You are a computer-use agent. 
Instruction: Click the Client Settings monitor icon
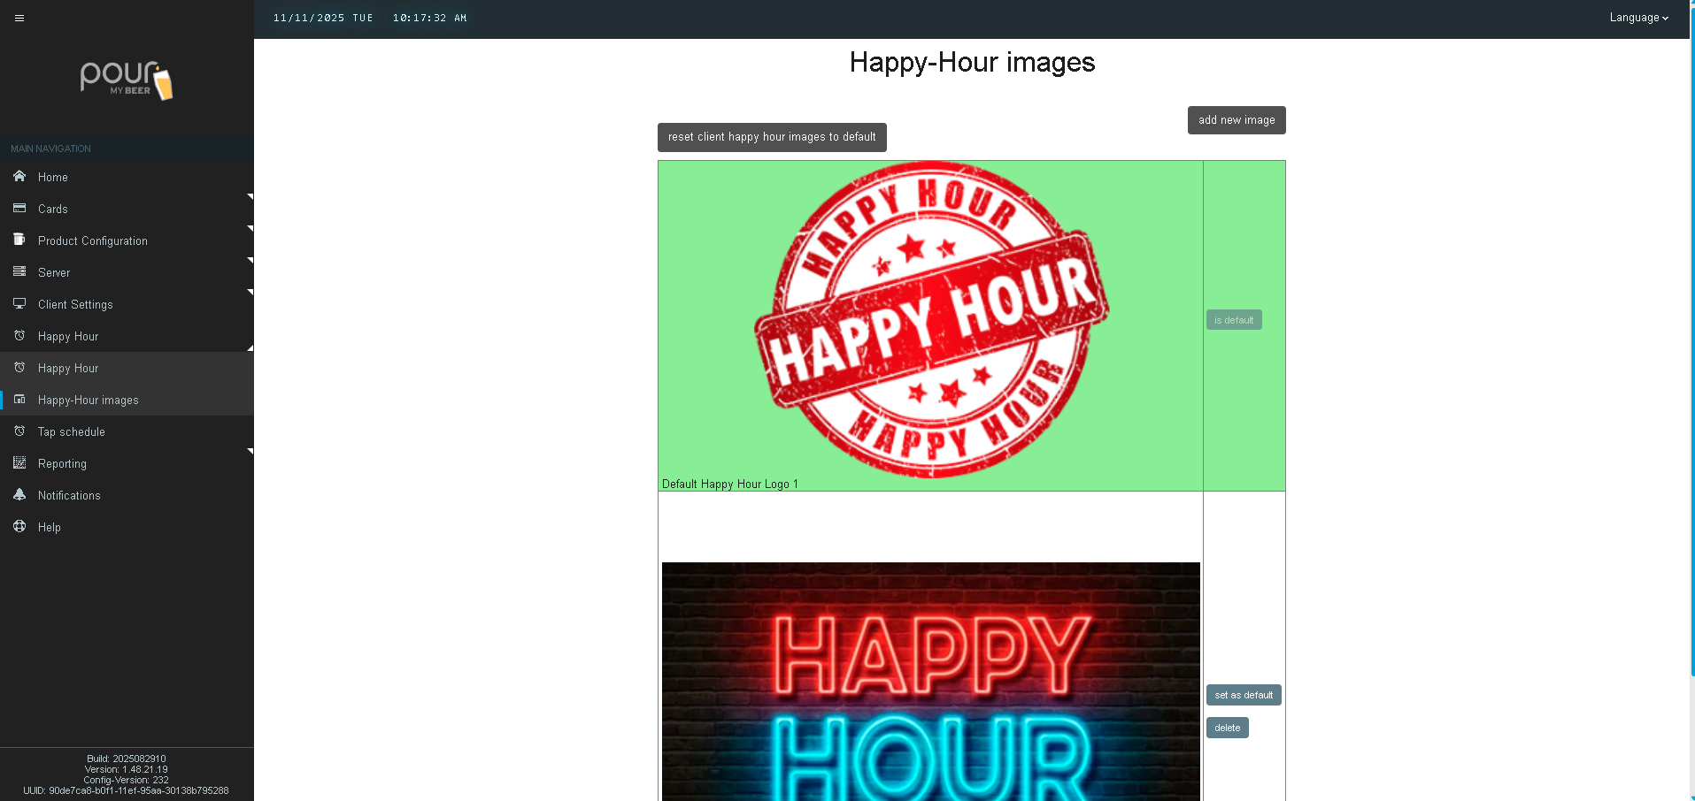[x=19, y=304]
